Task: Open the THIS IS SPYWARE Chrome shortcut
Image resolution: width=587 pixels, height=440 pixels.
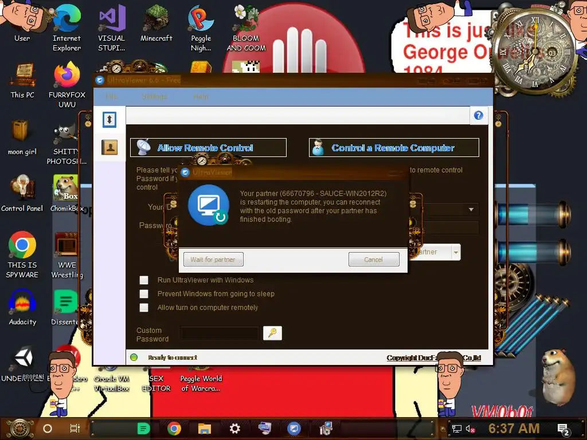Action: (22, 255)
